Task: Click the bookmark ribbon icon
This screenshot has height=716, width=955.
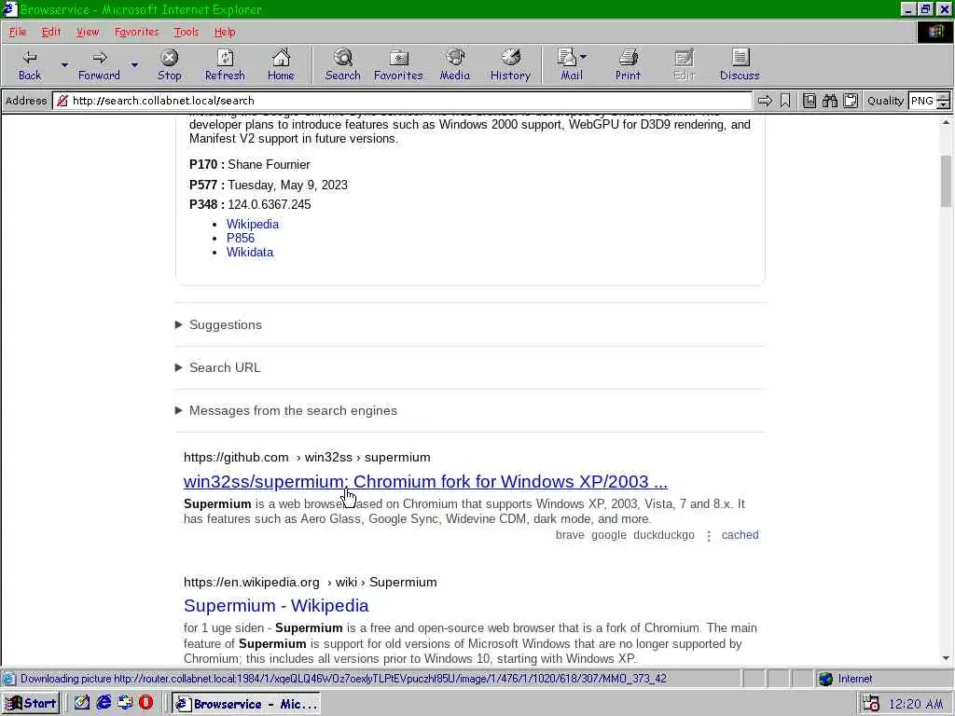Action: tap(785, 101)
